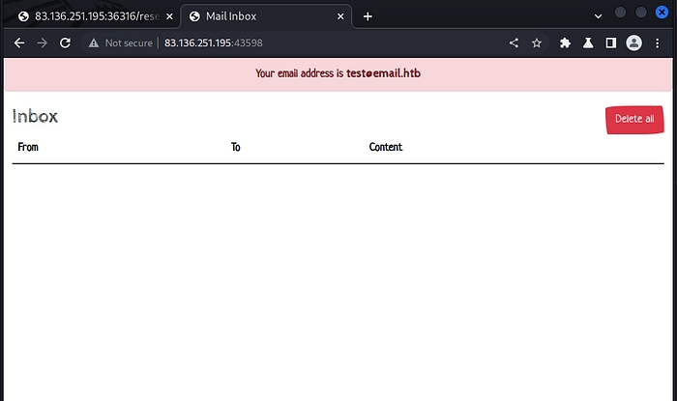Reload the current page
This screenshot has height=401, width=677.
click(65, 43)
